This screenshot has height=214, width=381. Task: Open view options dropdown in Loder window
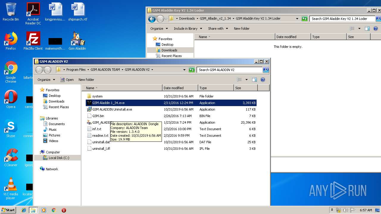tap(359, 29)
